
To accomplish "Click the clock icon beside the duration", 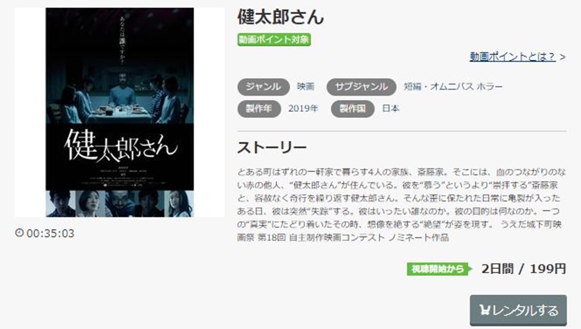I will pyautogui.click(x=19, y=233).
